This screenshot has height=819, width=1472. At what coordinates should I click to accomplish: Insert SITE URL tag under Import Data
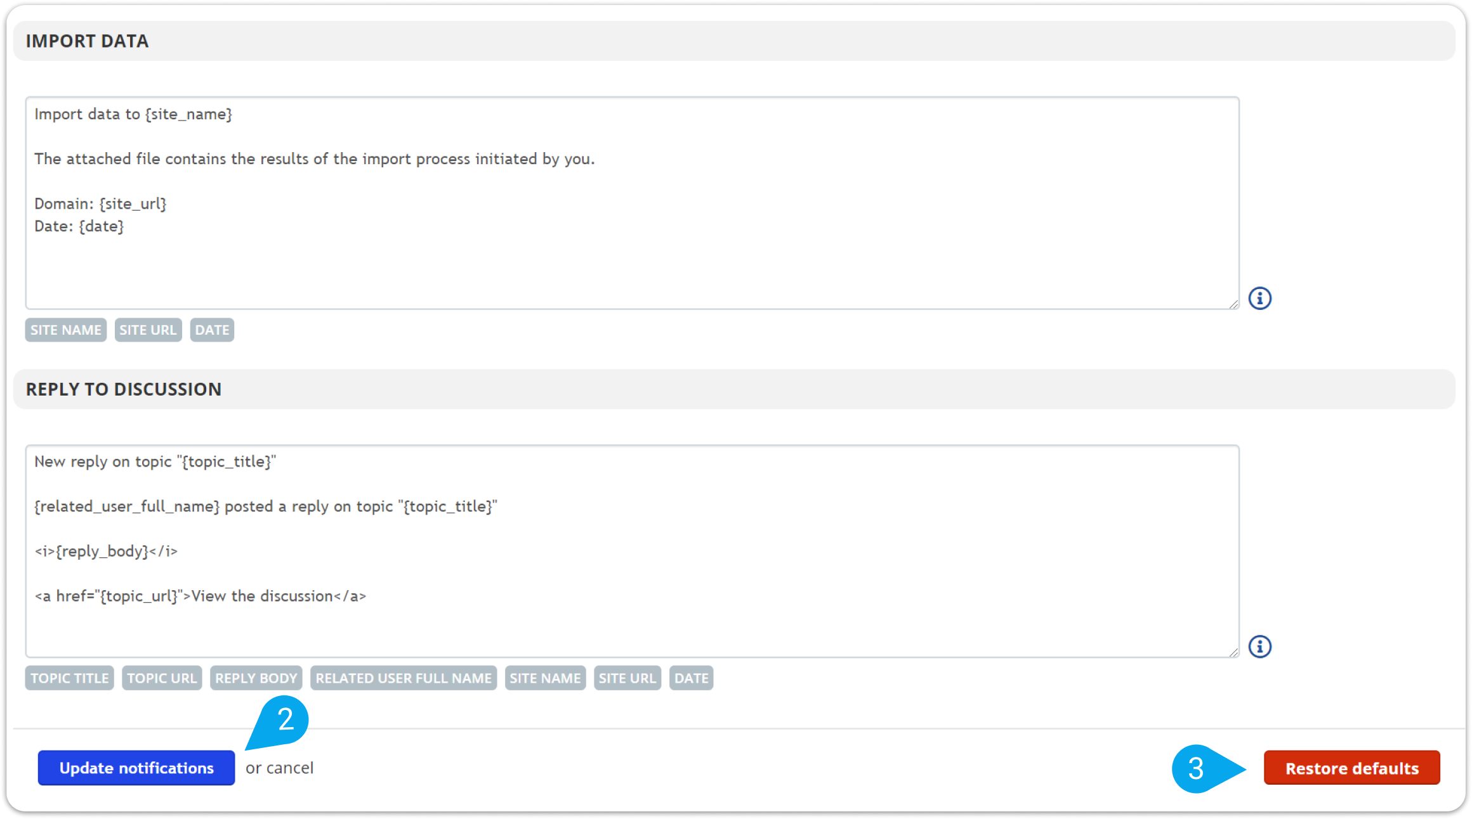click(x=148, y=330)
